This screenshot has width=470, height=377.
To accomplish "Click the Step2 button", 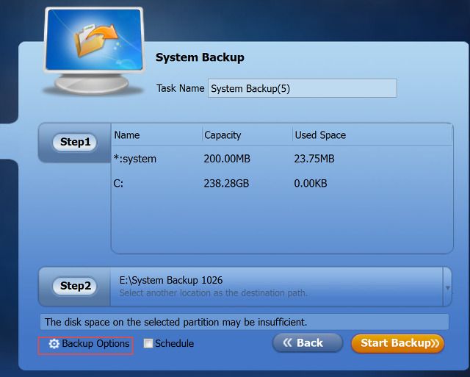I will tap(75, 286).
